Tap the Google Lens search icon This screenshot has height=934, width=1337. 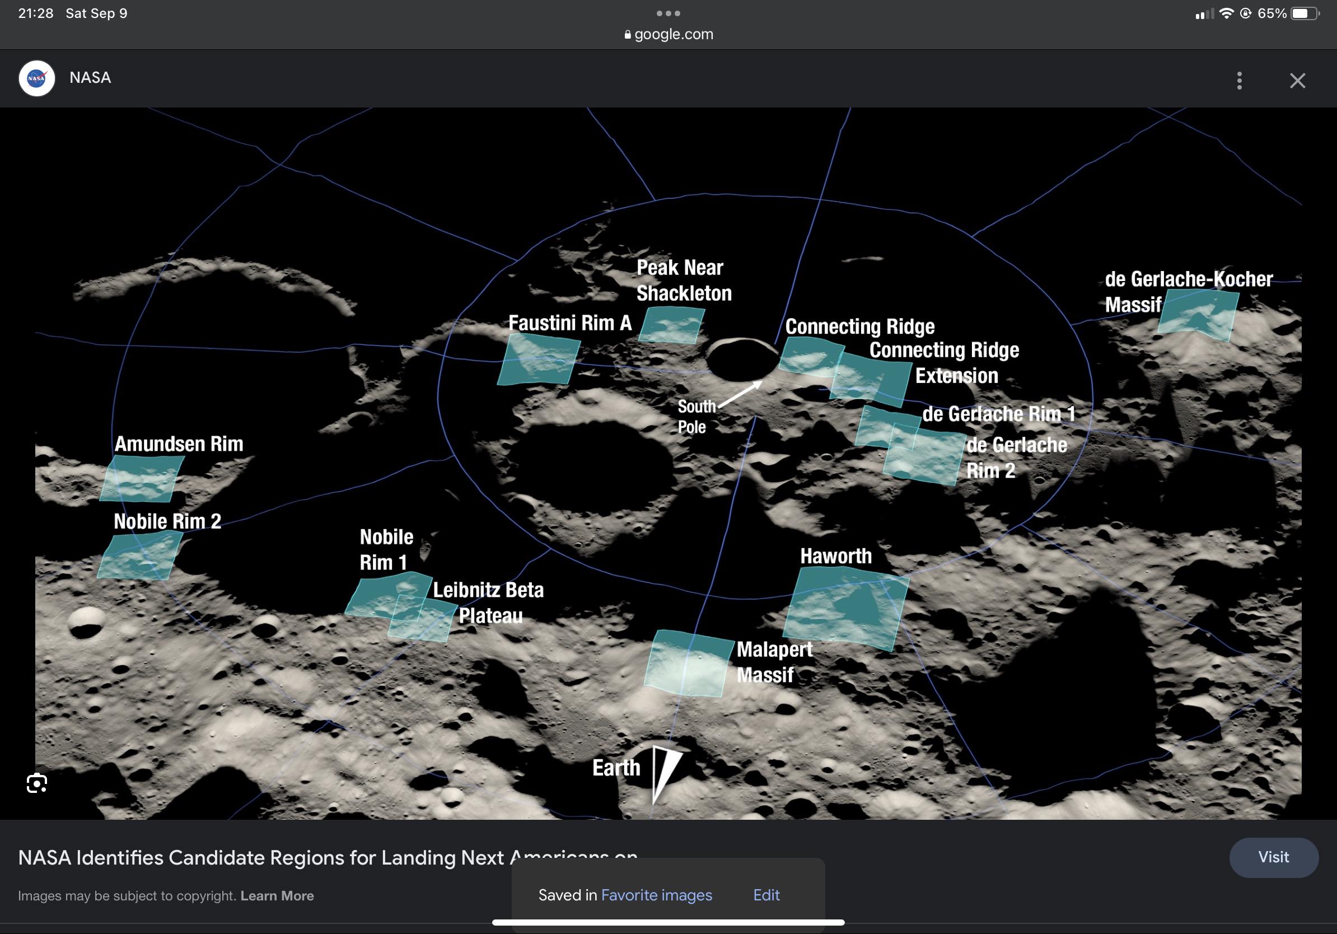(x=37, y=783)
